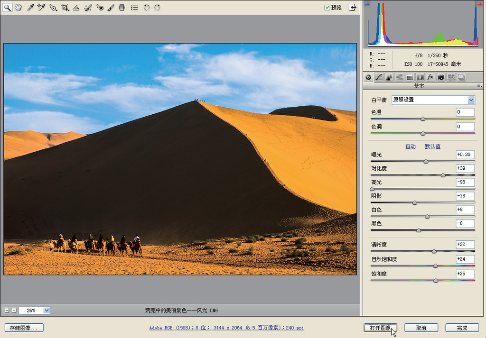Click the 饱和度 saturation slider handle
This screenshot has width=486, height=338.
[436, 281]
